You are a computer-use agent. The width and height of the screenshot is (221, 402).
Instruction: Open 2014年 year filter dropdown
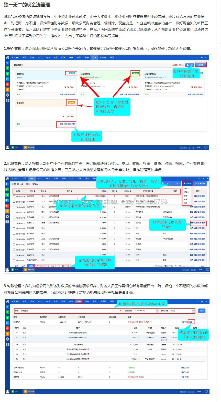point(21,184)
